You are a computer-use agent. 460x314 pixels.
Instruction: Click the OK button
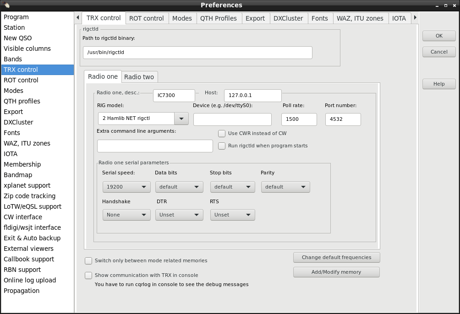tap(439, 36)
